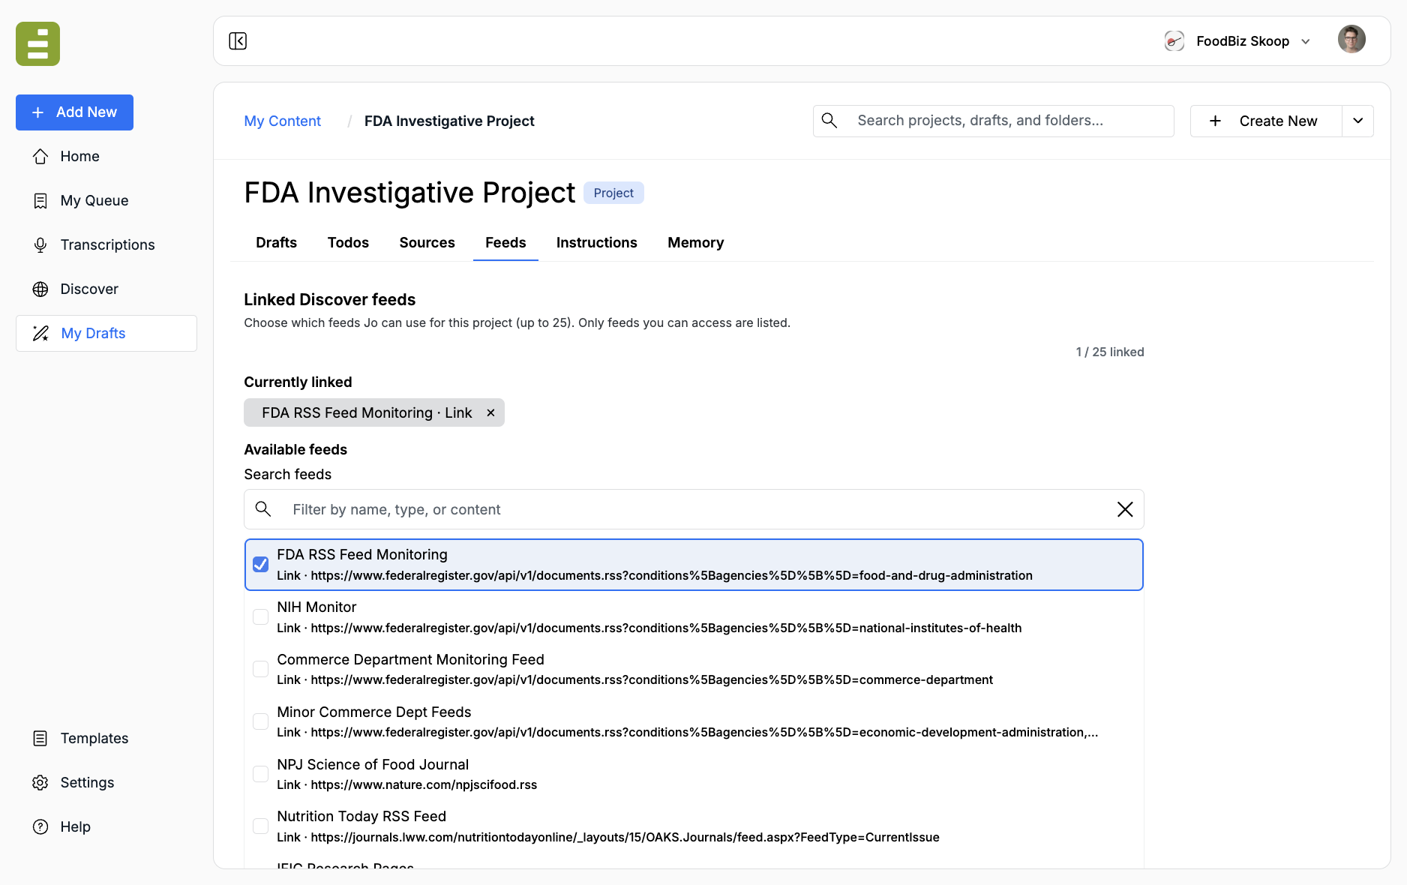Check Minor Commerce Dept Feeds checkbox
Image resolution: width=1407 pixels, height=885 pixels.
pos(260,721)
